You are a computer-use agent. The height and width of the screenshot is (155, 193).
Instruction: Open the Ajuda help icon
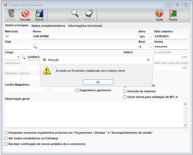coord(159,13)
